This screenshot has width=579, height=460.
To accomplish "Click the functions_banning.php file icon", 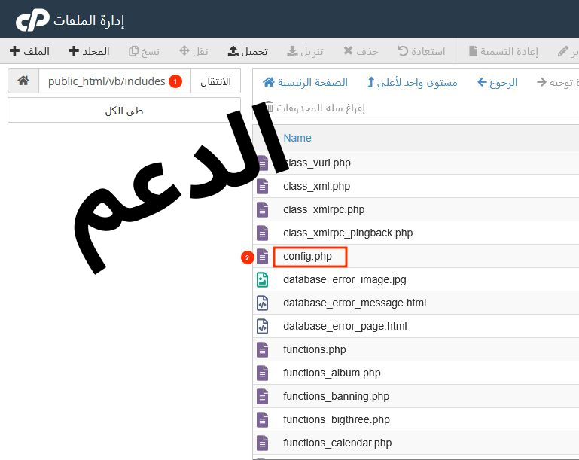I will pyautogui.click(x=263, y=397).
